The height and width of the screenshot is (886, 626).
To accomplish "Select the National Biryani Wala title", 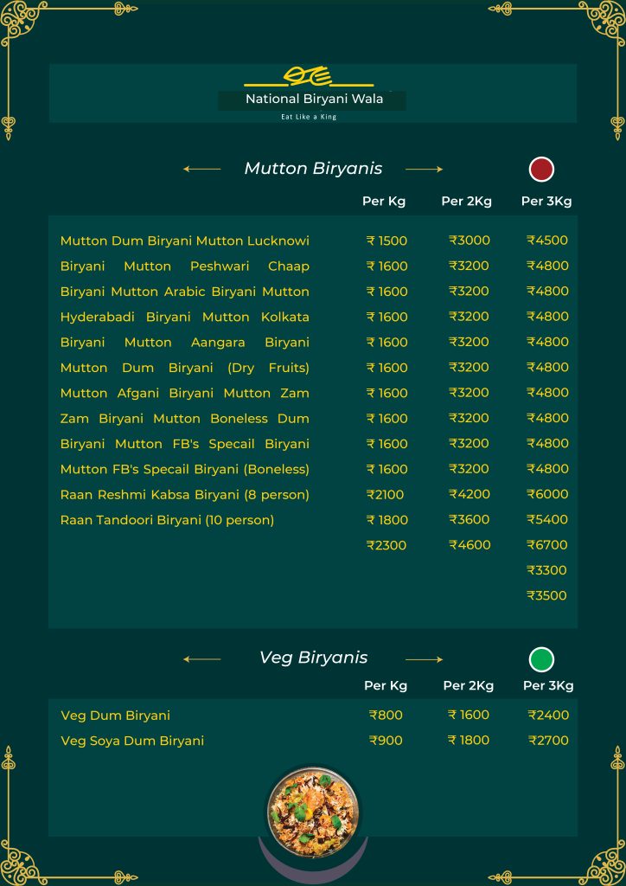I will click(315, 99).
